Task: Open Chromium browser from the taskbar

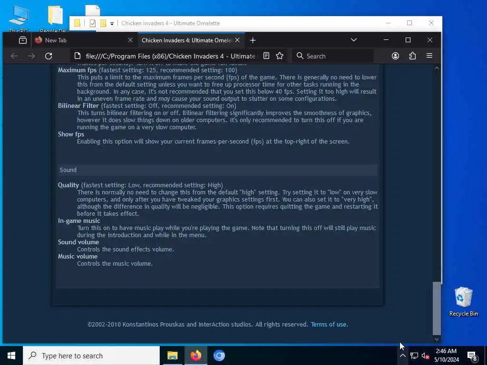Action: [219, 355]
